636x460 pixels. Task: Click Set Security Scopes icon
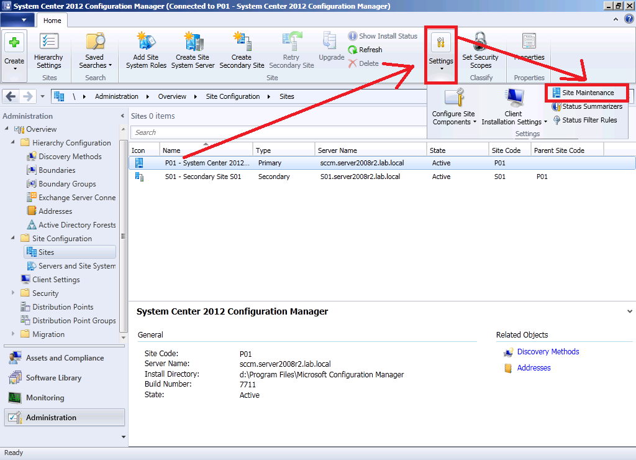pyautogui.click(x=480, y=42)
